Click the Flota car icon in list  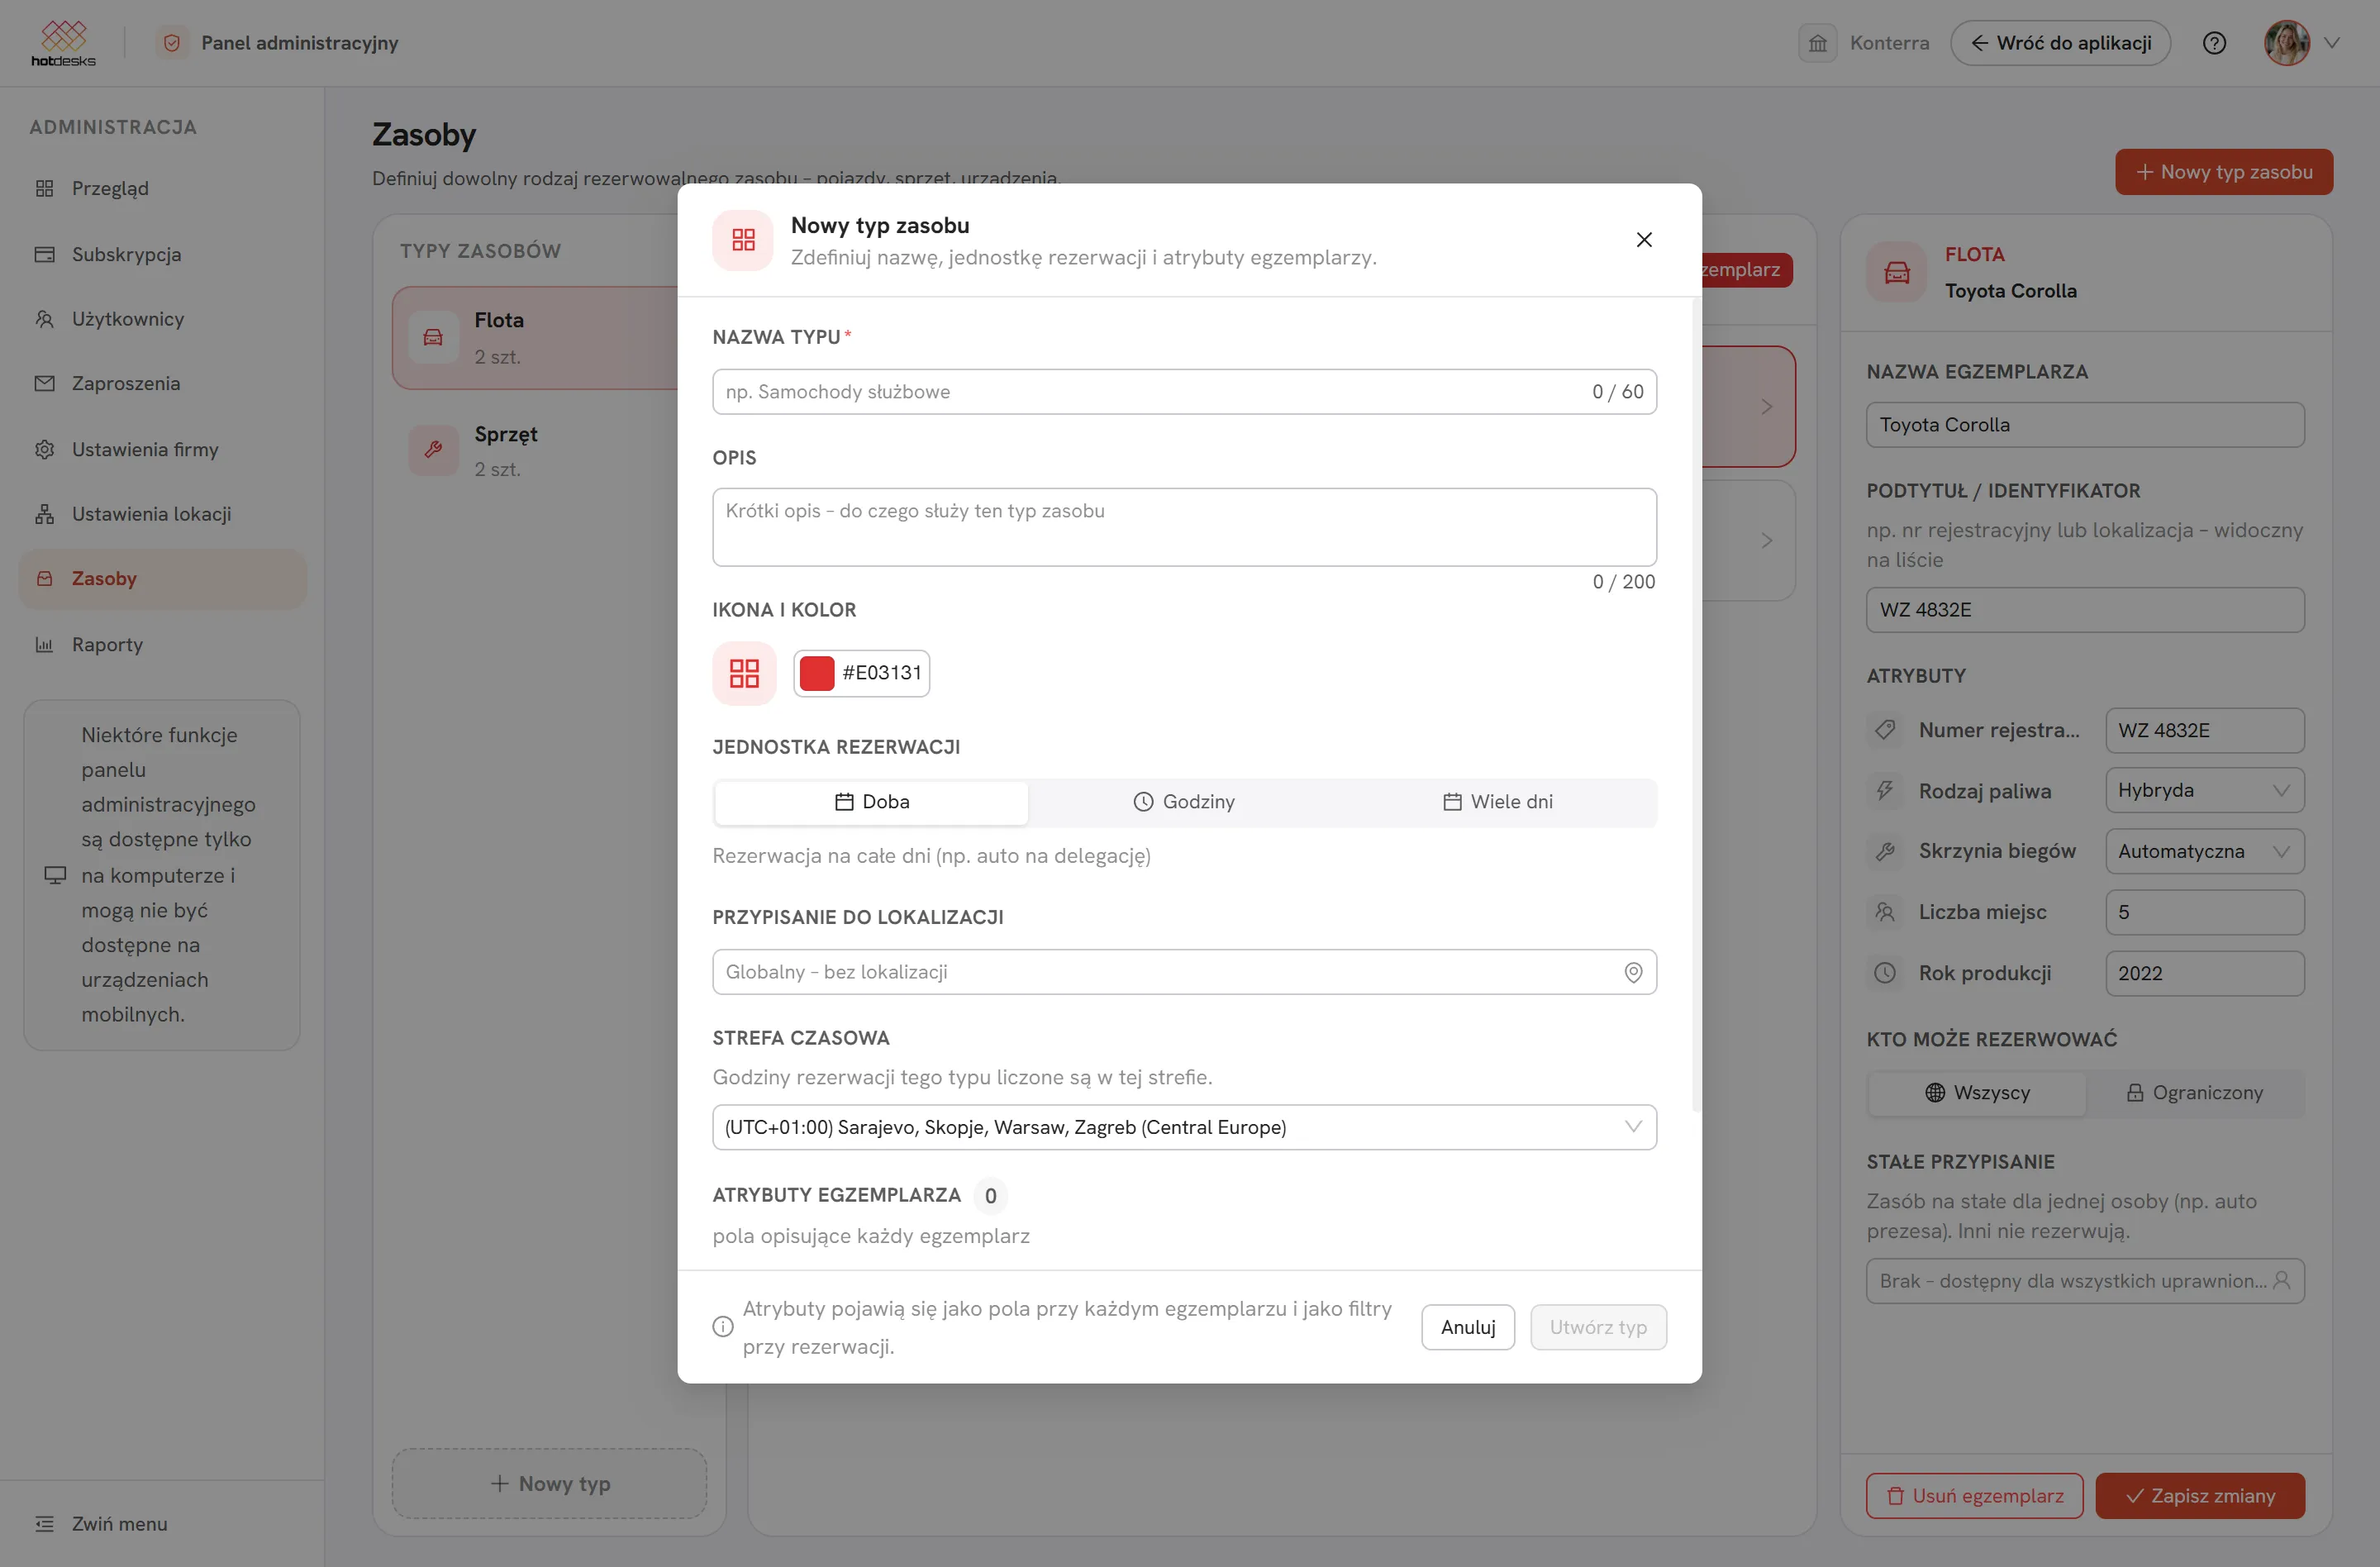coord(433,338)
